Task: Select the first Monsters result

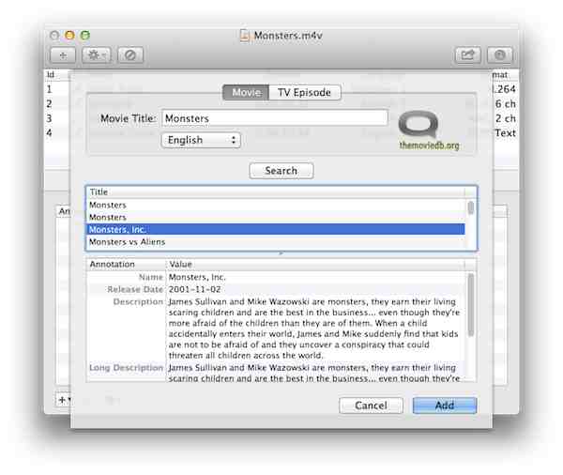Action: [x=277, y=205]
